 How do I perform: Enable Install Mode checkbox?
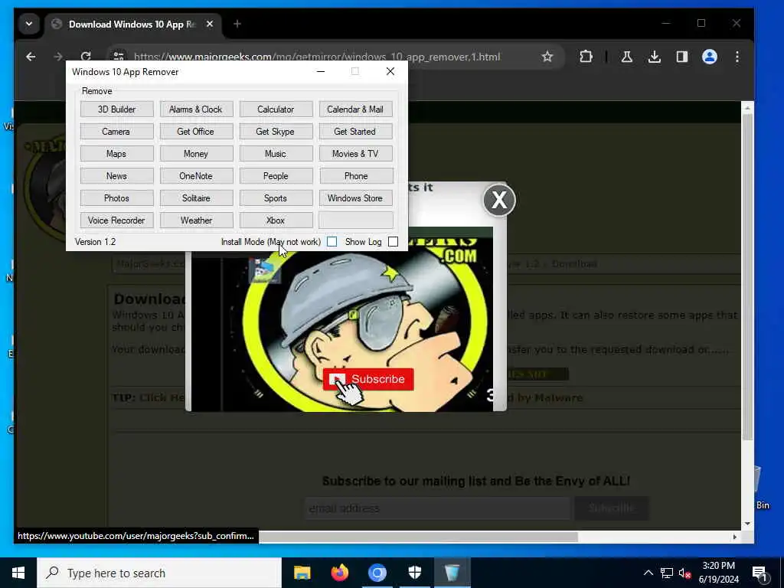pos(332,242)
